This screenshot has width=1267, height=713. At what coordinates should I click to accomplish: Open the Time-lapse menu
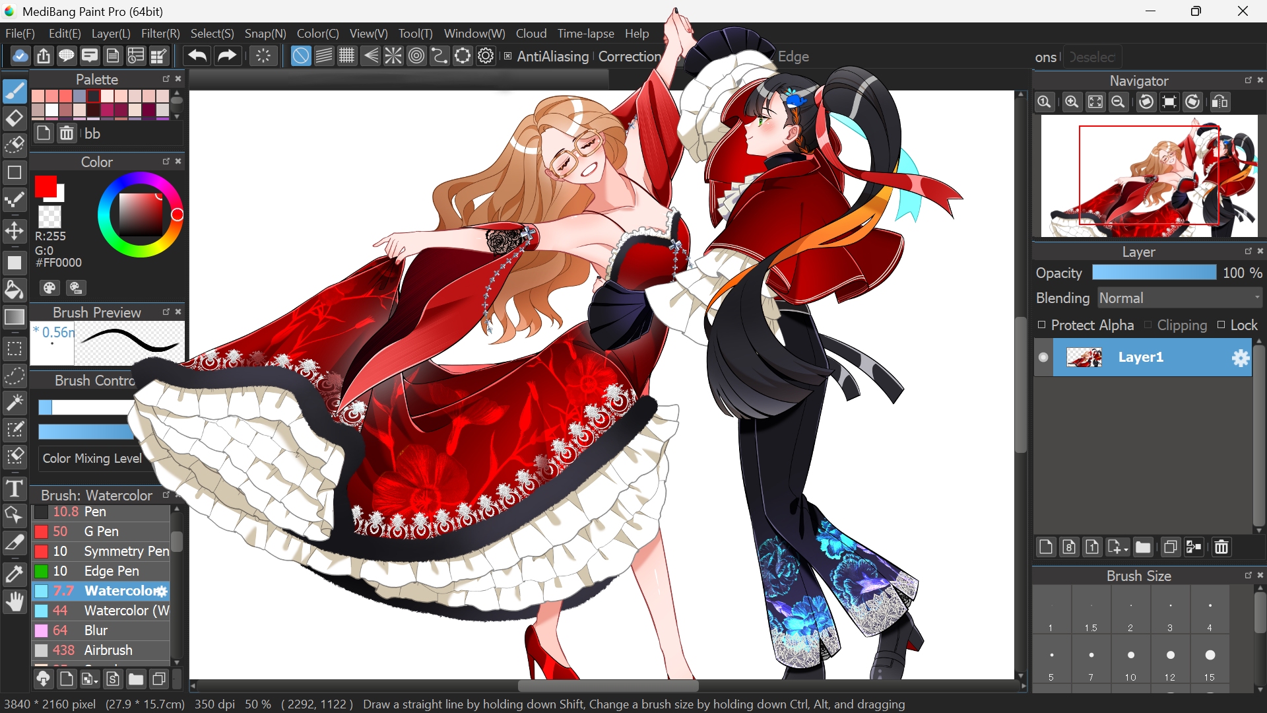(x=585, y=33)
